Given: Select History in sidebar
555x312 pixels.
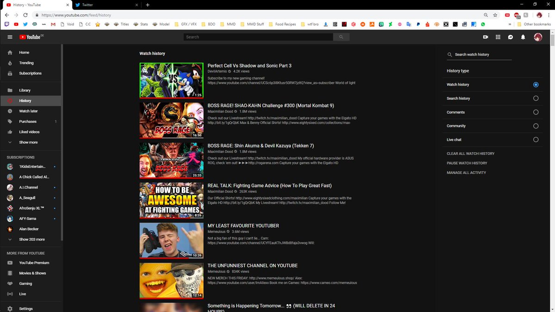Looking at the screenshot, I should pos(31,101).
